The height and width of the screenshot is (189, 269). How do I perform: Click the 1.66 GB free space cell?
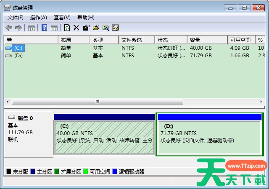point(240,56)
